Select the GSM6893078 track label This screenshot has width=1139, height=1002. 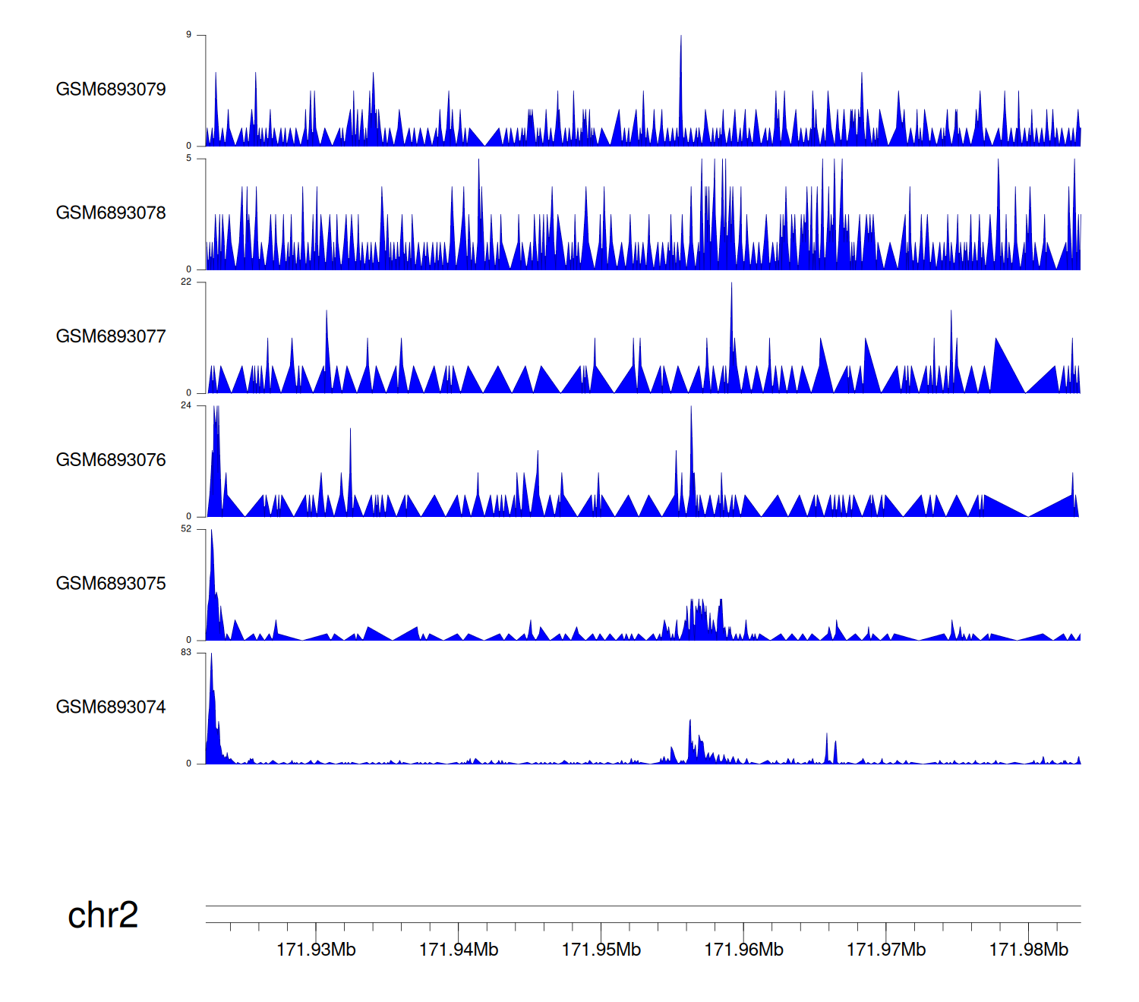(x=111, y=213)
